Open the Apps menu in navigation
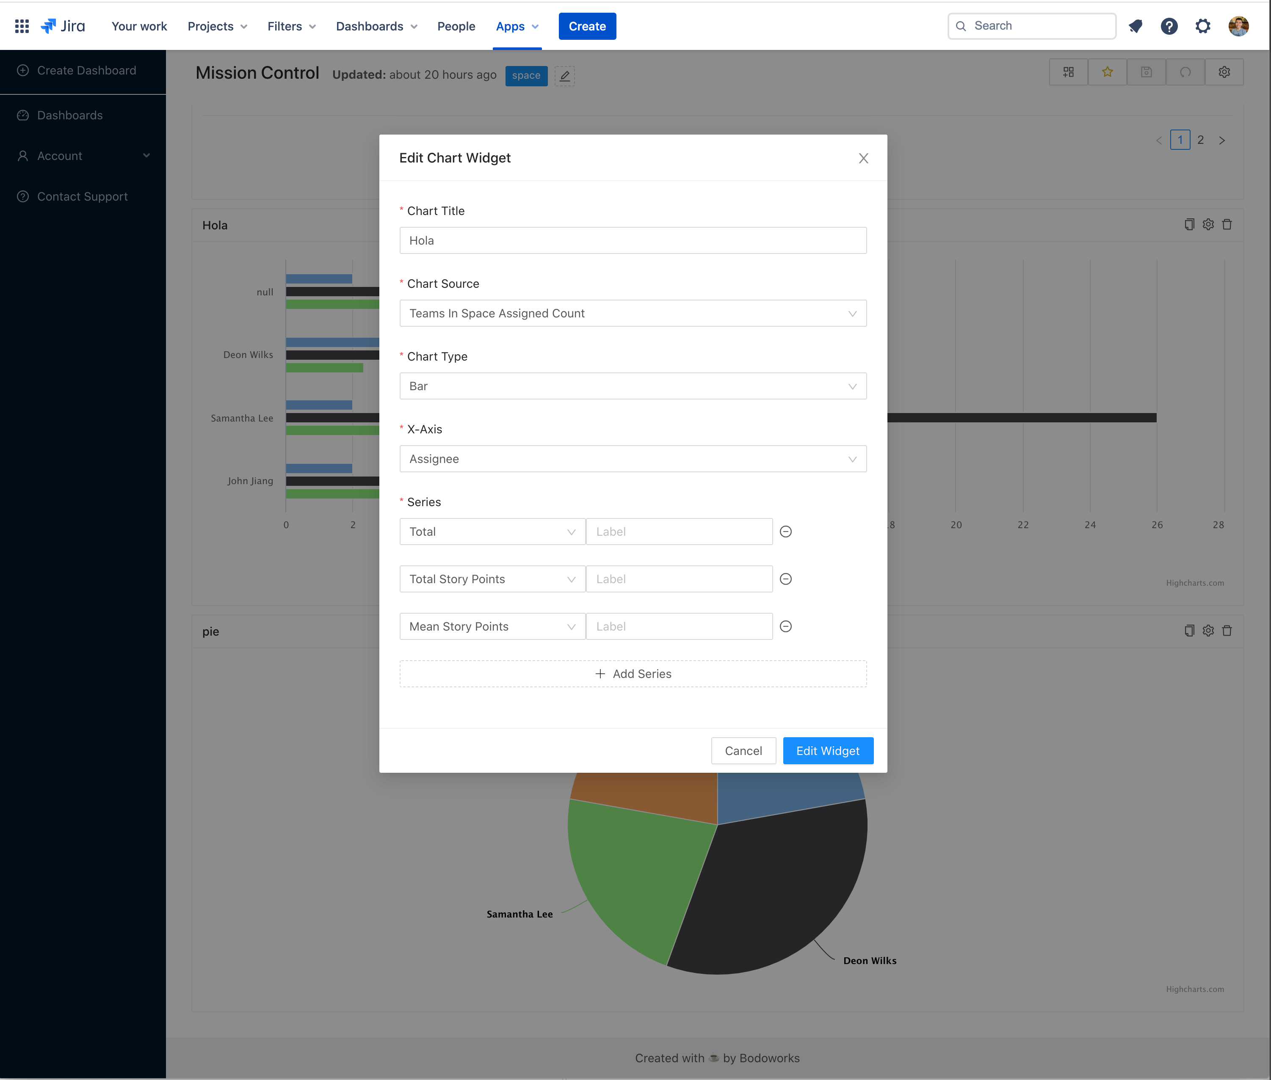This screenshot has width=1271, height=1080. tap(517, 26)
